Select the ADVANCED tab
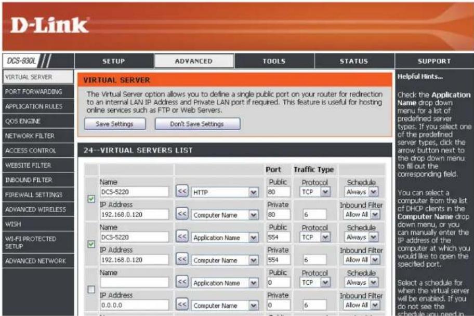This screenshot has width=474, height=316. coord(194,61)
